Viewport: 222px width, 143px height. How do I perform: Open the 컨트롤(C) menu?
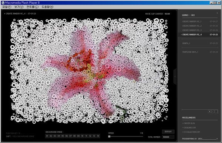pos(33,7)
